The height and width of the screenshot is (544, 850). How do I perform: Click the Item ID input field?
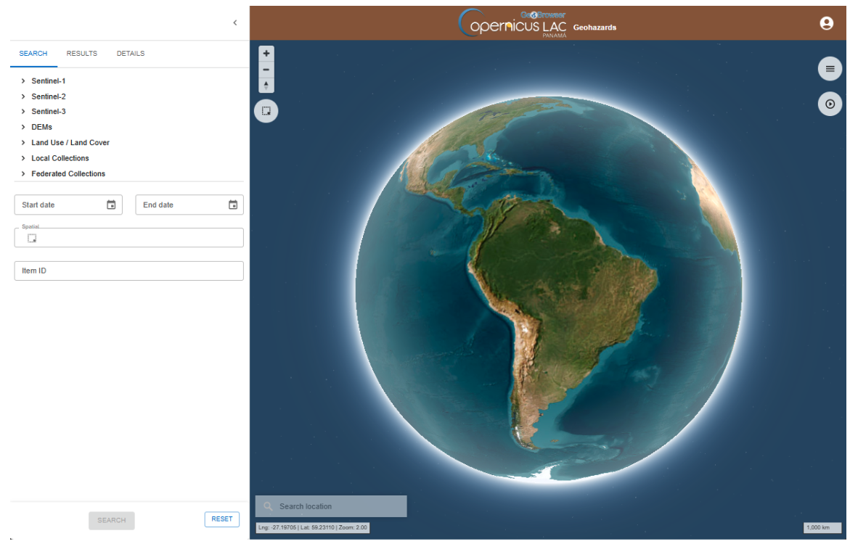tap(128, 271)
